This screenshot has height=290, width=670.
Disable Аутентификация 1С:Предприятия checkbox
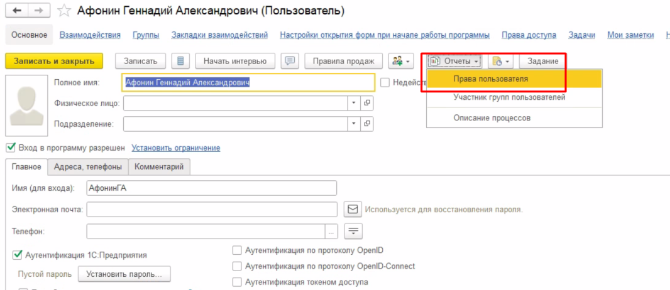[17, 255]
